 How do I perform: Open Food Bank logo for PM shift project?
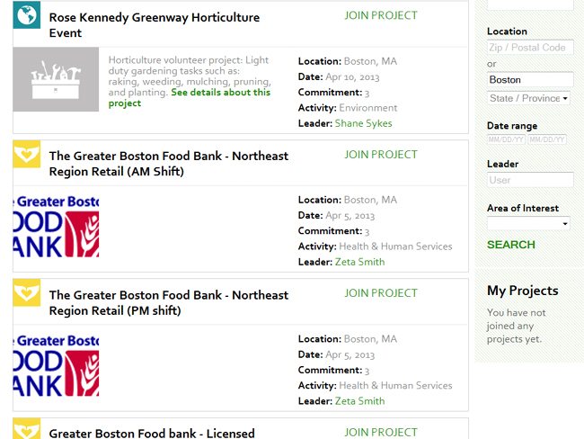[x=56, y=365]
